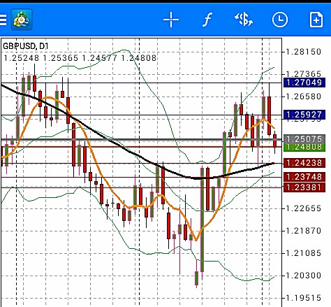Select the 1.27049 price level label
Screen dimensions: 331x307
click(x=304, y=83)
